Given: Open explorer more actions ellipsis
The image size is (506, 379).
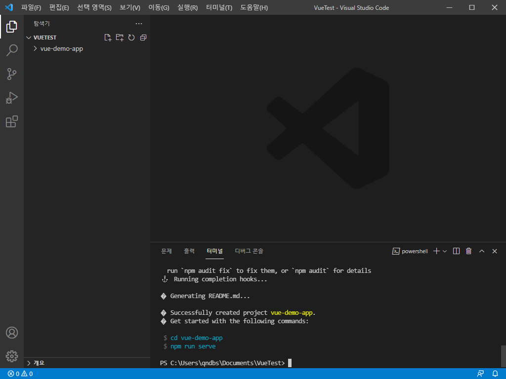Looking at the screenshot, I should pos(139,24).
